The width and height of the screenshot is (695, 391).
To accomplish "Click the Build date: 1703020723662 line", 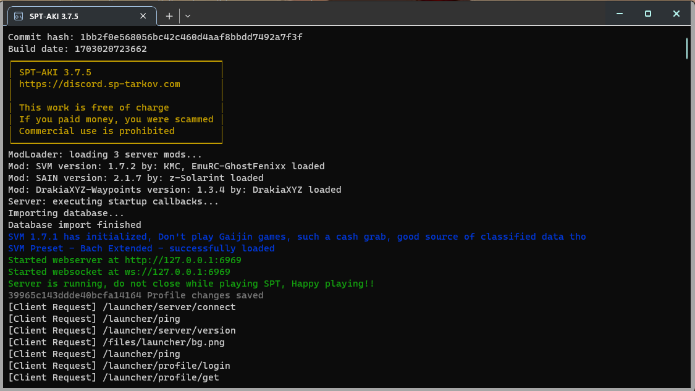I will tap(78, 49).
